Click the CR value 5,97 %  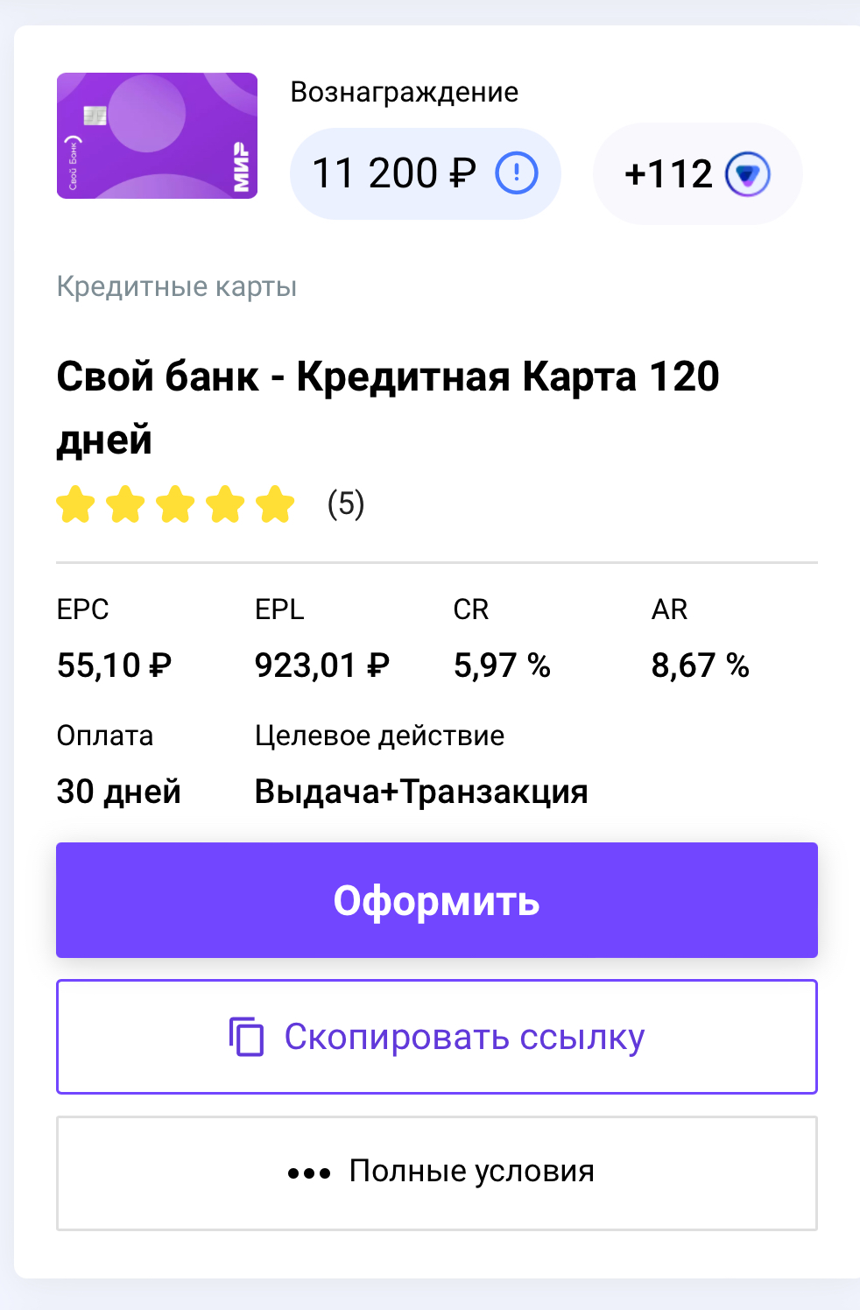point(502,666)
